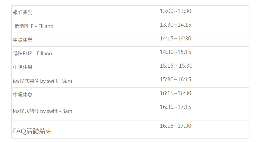The width and height of the screenshot is (257, 142).
Task: Click the 報名簽到 cell
Action: tap(83, 12)
